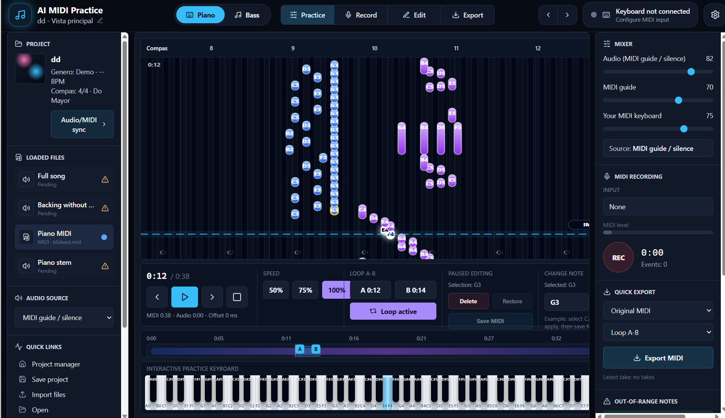Step playback backward
Image resolution: width=725 pixels, height=418 pixels.
pyautogui.click(x=157, y=297)
